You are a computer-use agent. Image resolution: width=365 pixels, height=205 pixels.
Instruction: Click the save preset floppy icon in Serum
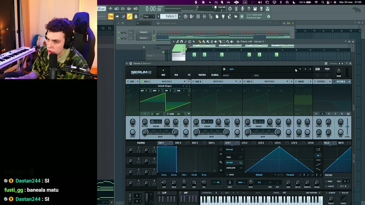224,69
